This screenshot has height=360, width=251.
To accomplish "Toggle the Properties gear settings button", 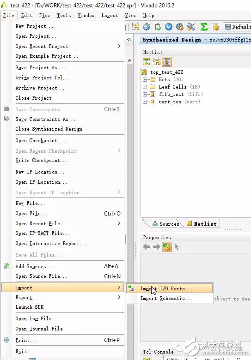I will 167,247.
